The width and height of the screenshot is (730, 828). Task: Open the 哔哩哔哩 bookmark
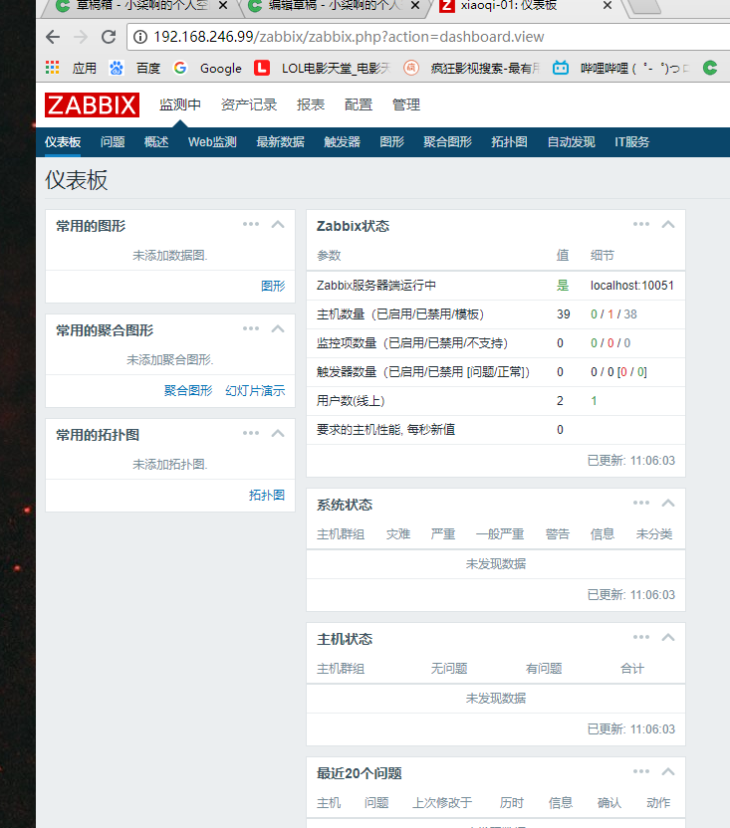621,68
